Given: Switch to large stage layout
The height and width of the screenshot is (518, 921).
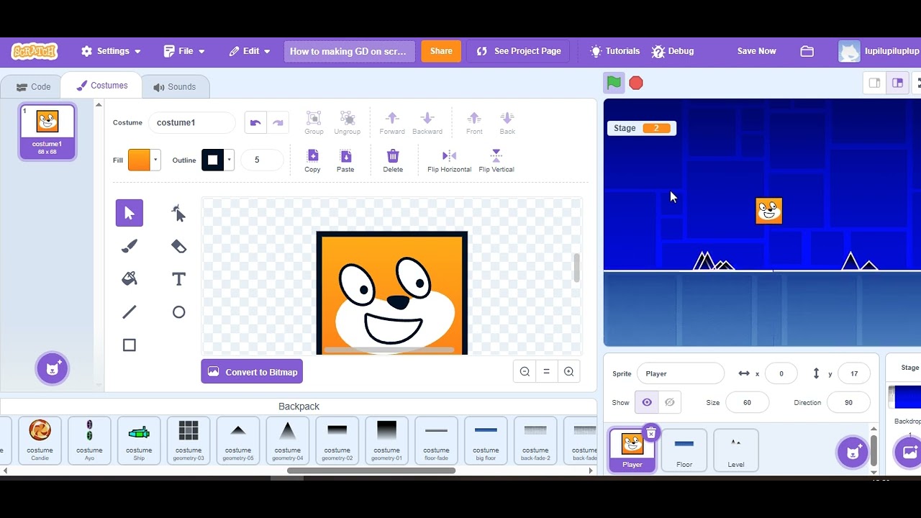Looking at the screenshot, I should pyautogui.click(x=897, y=83).
